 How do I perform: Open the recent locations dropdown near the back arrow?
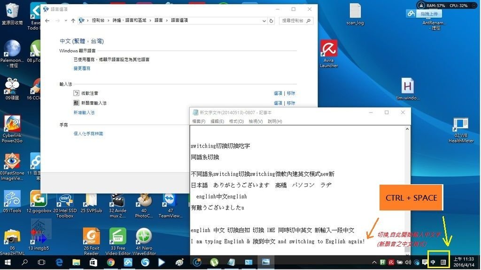tap(66, 21)
